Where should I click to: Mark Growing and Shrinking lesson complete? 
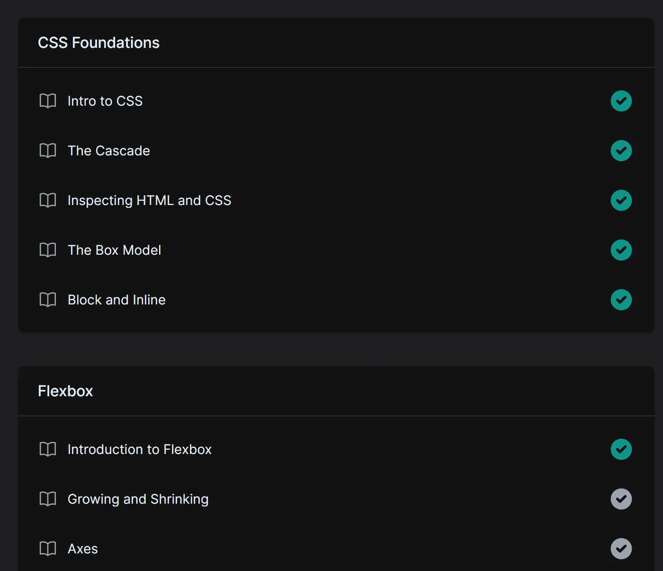(x=621, y=499)
